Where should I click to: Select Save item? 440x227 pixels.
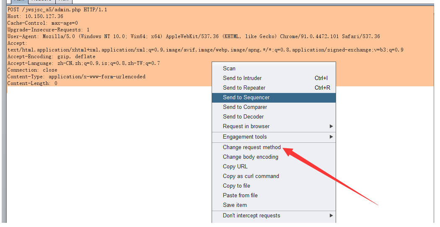[x=235, y=205]
